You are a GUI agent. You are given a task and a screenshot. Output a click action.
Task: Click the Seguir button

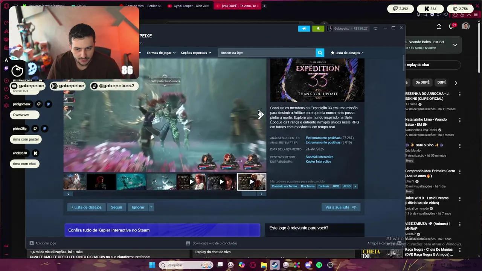click(x=117, y=207)
